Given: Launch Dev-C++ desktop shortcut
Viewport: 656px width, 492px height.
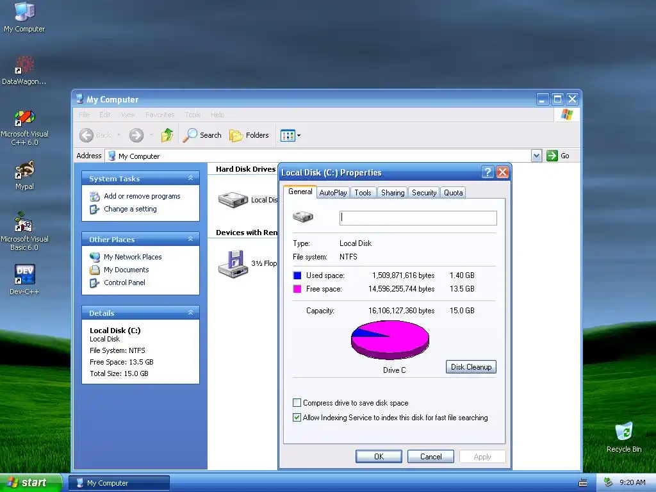Looking at the screenshot, I should pos(24,279).
